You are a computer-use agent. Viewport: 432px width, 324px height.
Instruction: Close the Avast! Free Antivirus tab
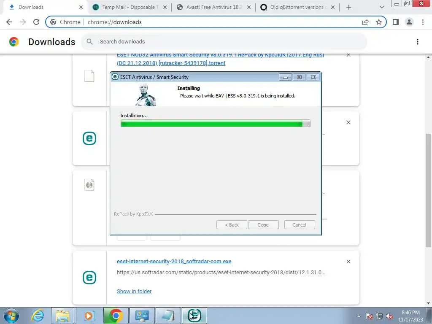point(249,8)
